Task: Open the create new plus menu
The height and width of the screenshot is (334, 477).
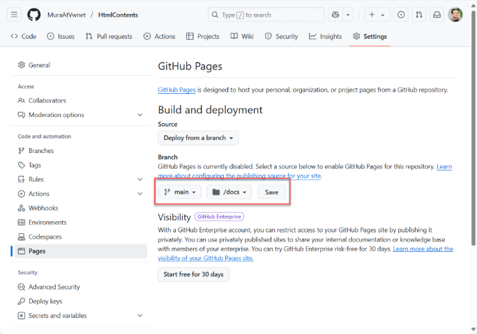Action: pyautogui.click(x=377, y=15)
